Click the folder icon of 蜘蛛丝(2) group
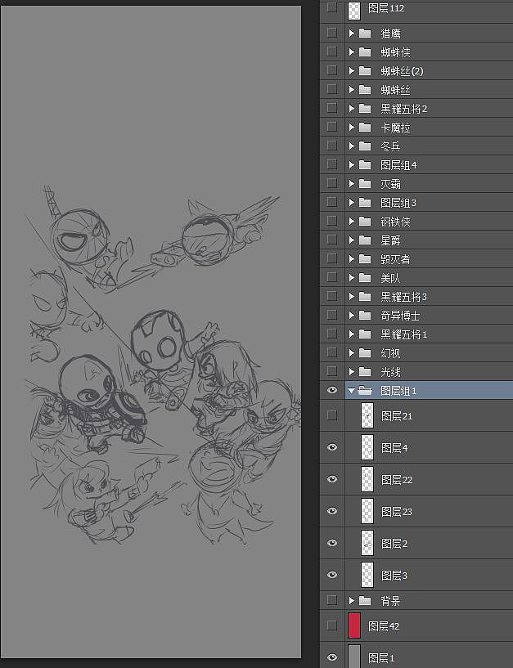Image resolution: width=513 pixels, height=668 pixels. 365,70
